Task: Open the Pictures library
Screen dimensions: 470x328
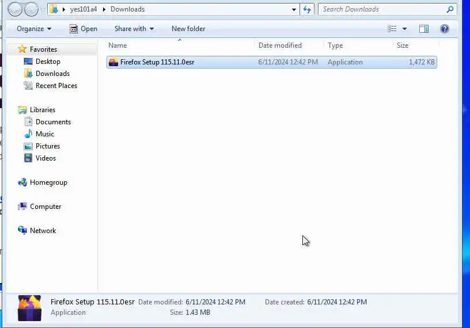Action: pyautogui.click(x=48, y=146)
